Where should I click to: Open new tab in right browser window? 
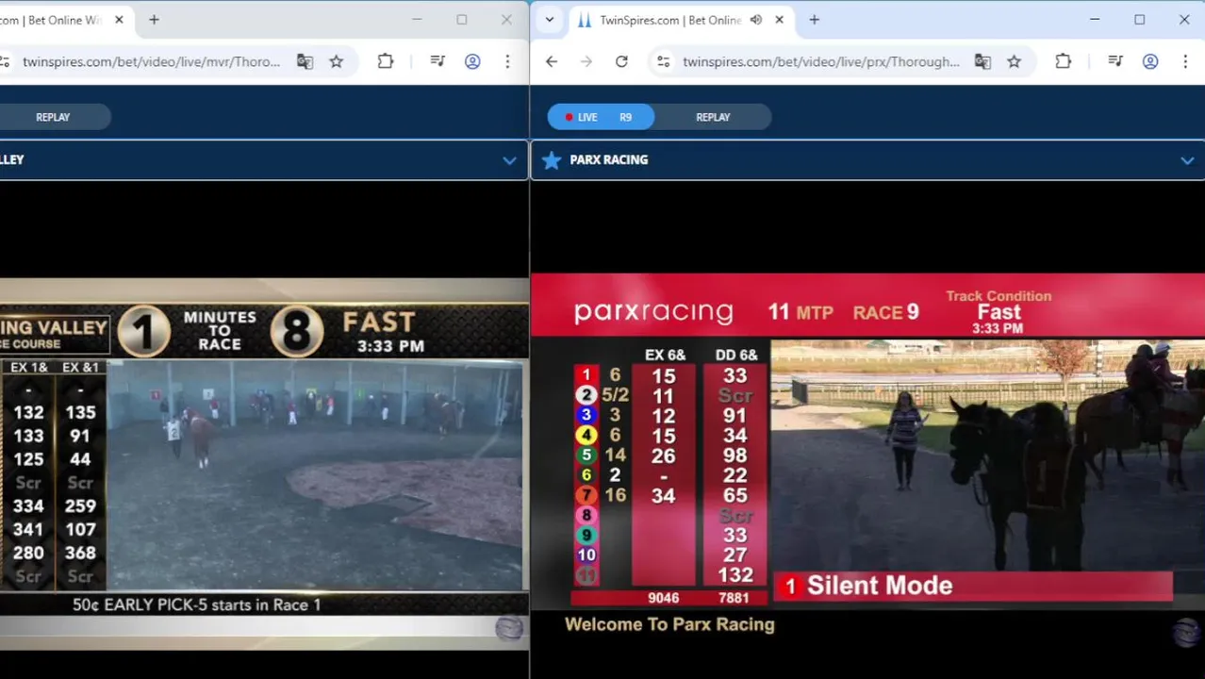point(815,20)
